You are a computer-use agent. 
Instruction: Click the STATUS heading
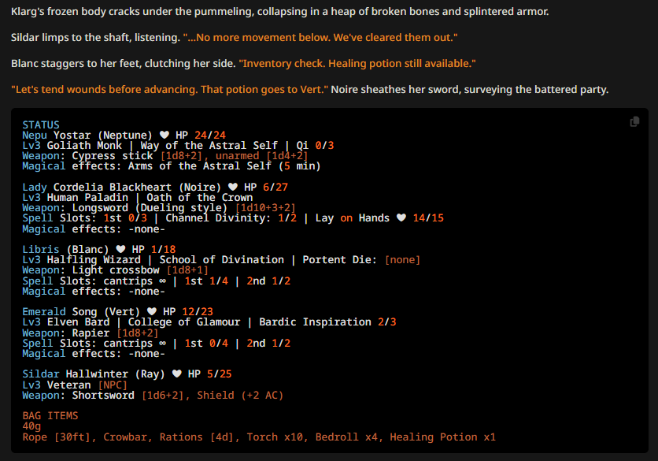click(x=41, y=125)
